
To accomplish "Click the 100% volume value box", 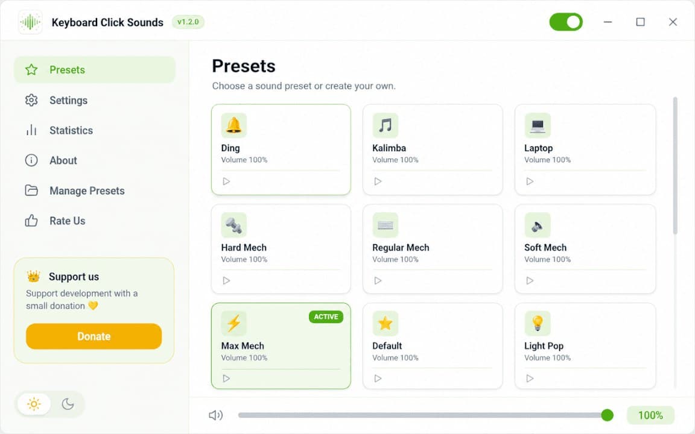I will [650, 415].
